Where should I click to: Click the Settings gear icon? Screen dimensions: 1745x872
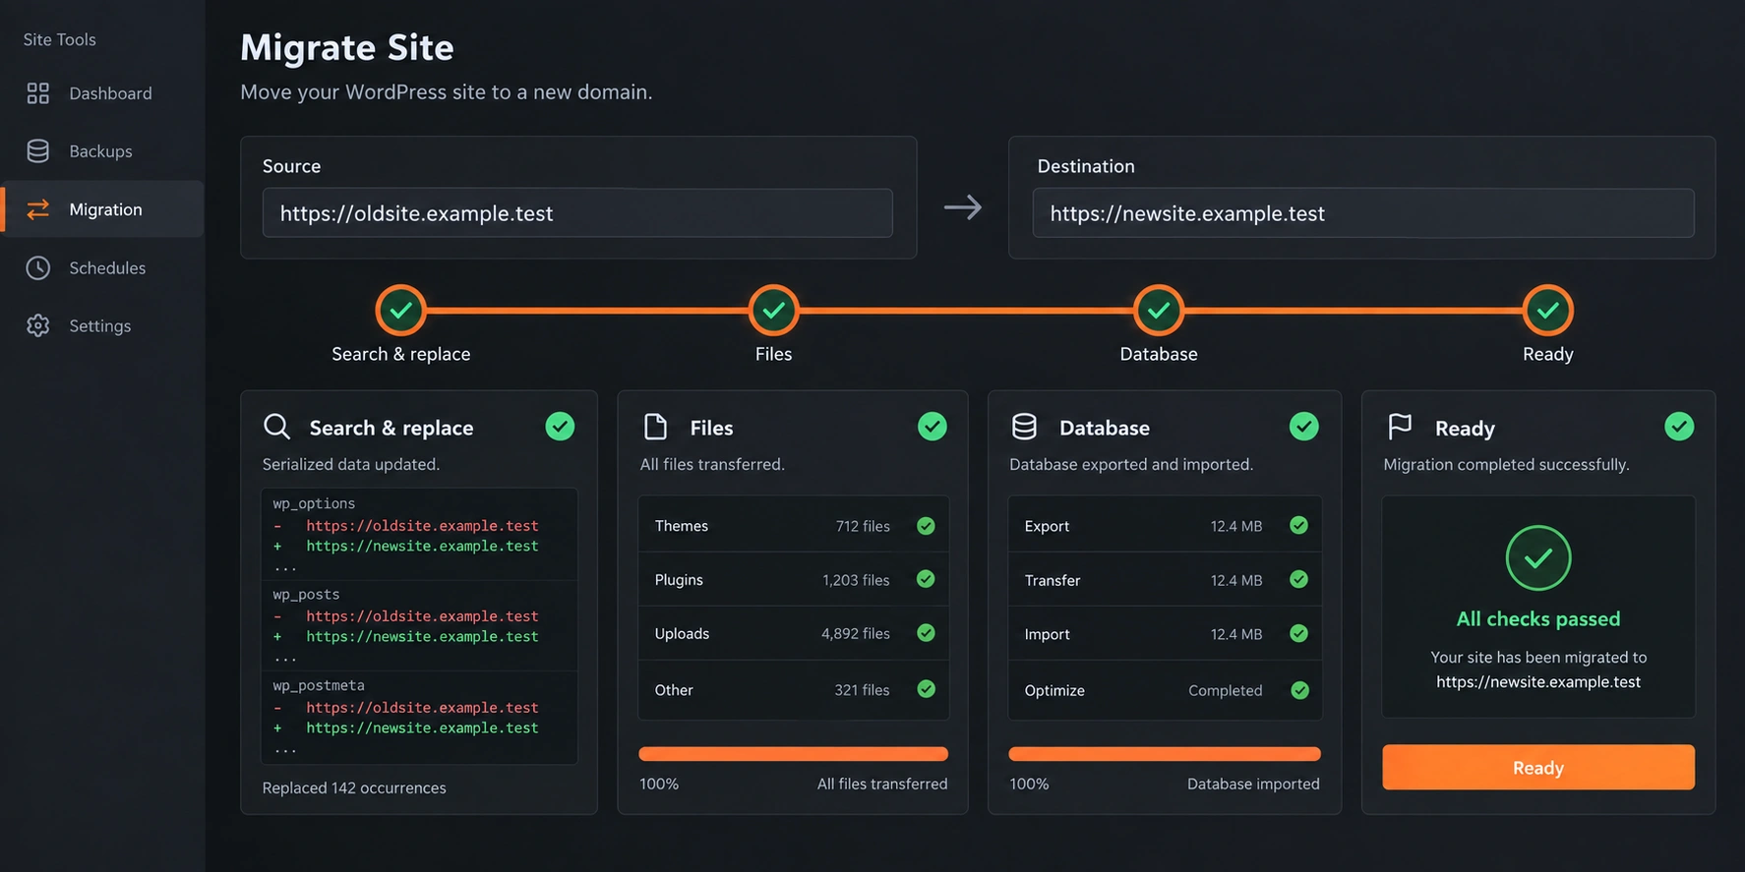coord(37,325)
